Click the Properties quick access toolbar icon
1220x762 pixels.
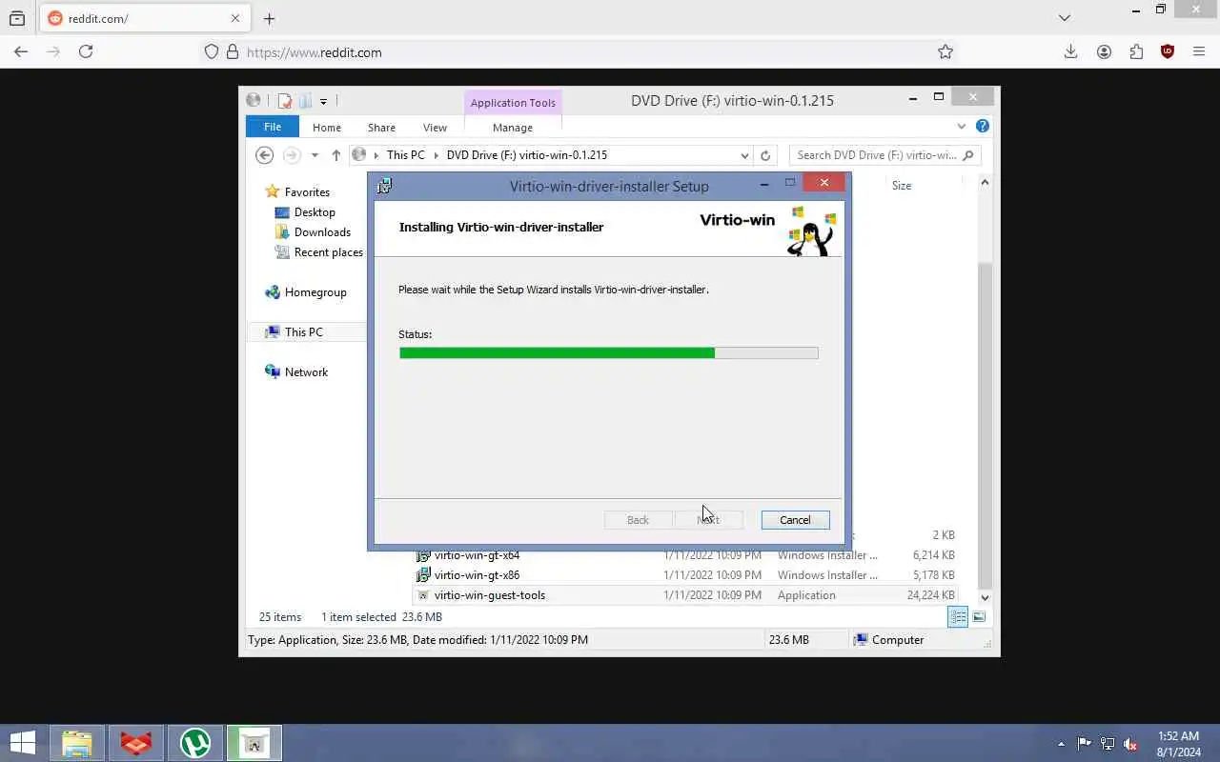284,100
